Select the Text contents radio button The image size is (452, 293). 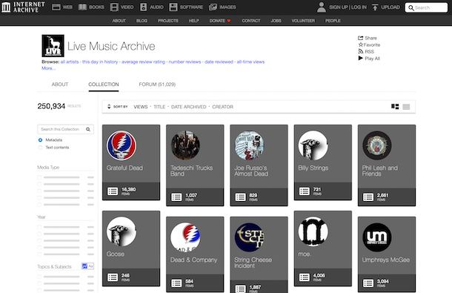pyautogui.click(x=40, y=148)
